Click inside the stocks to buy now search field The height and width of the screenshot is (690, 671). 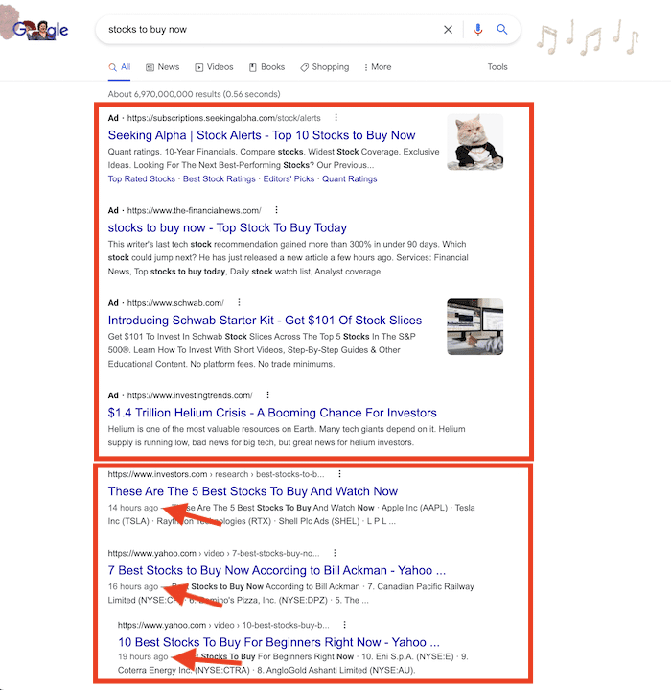(x=268, y=30)
